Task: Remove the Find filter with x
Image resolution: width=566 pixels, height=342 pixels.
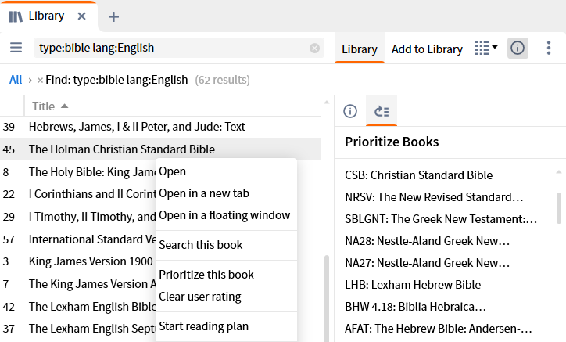Action: (x=40, y=80)
